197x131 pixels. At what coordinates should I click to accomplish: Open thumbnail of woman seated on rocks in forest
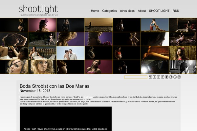[x=42, y=39]
